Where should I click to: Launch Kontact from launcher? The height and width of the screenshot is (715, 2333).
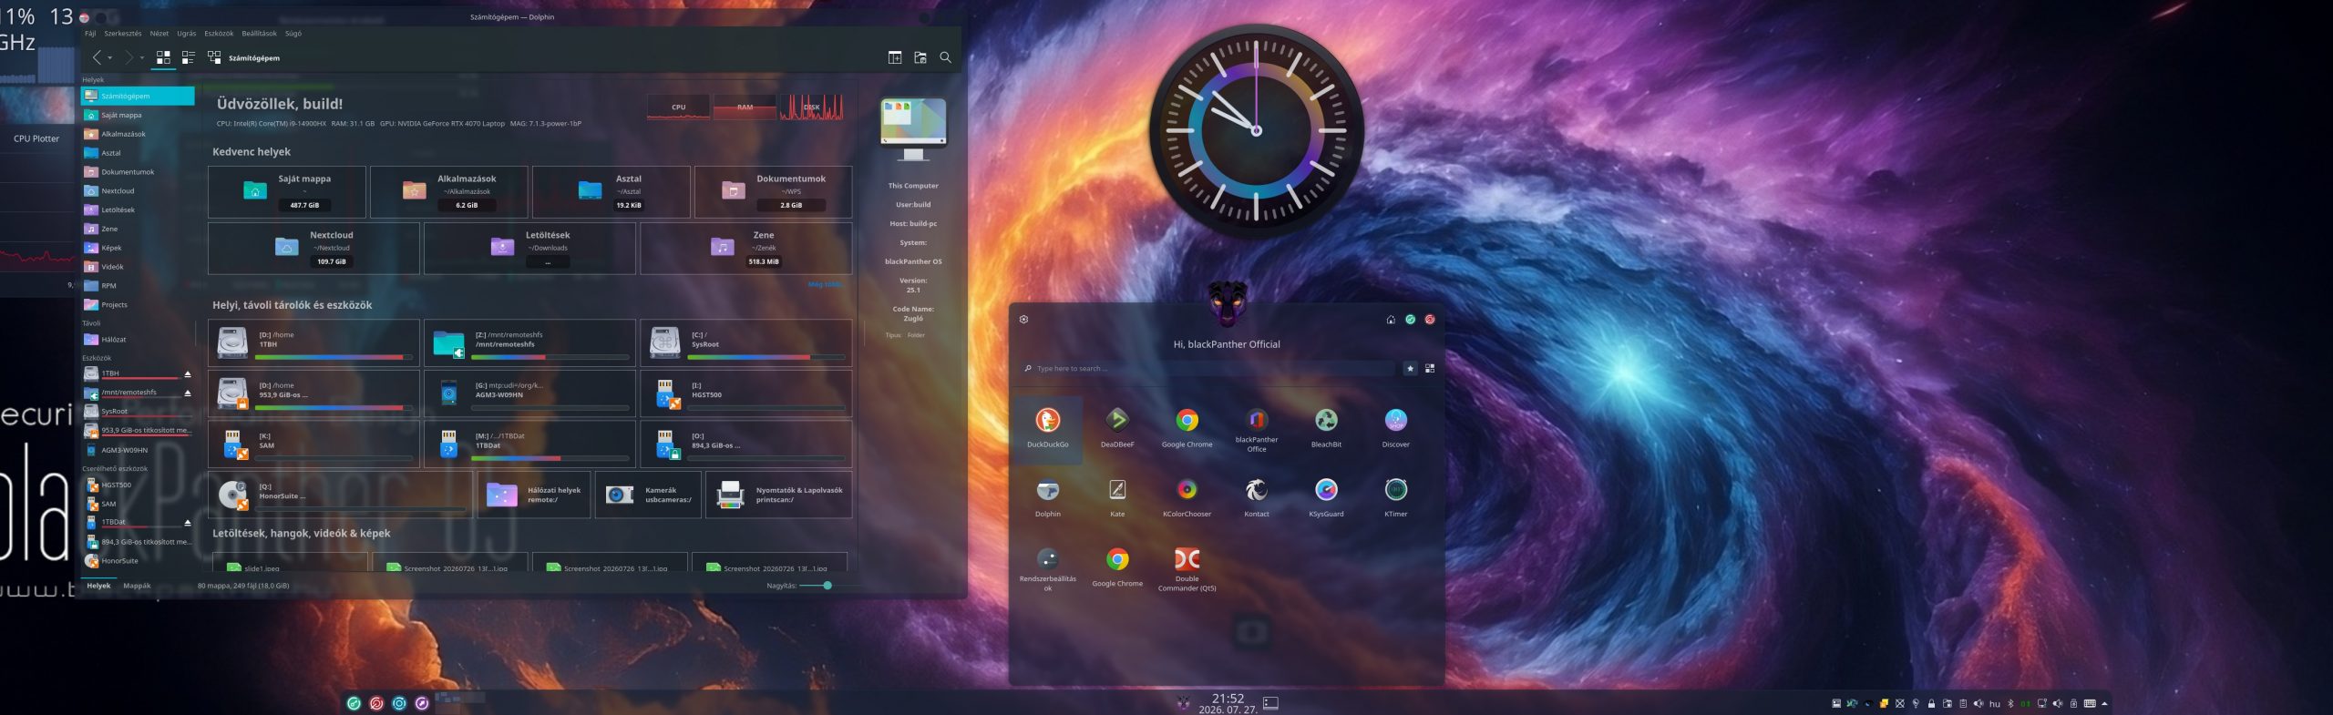(x=1257, y=498)
